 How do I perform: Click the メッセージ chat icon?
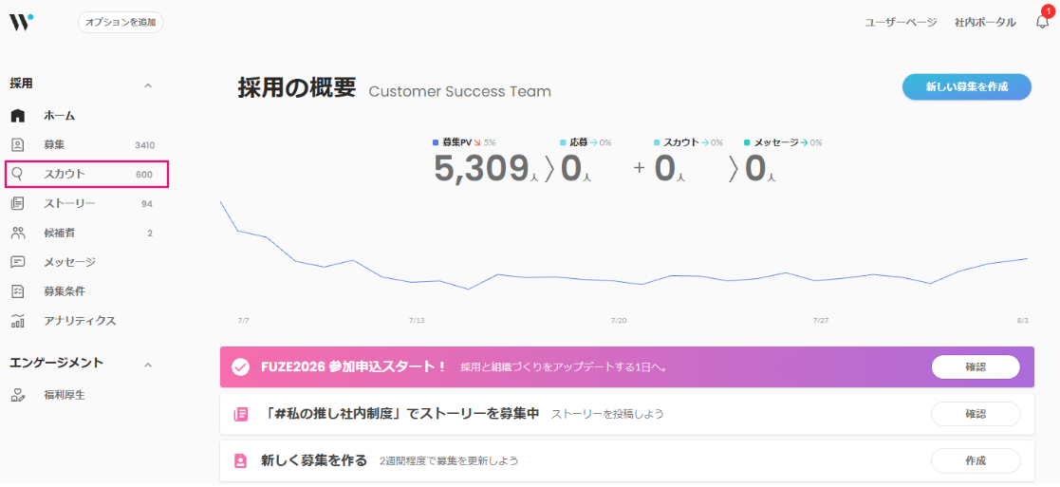(18, 262)
